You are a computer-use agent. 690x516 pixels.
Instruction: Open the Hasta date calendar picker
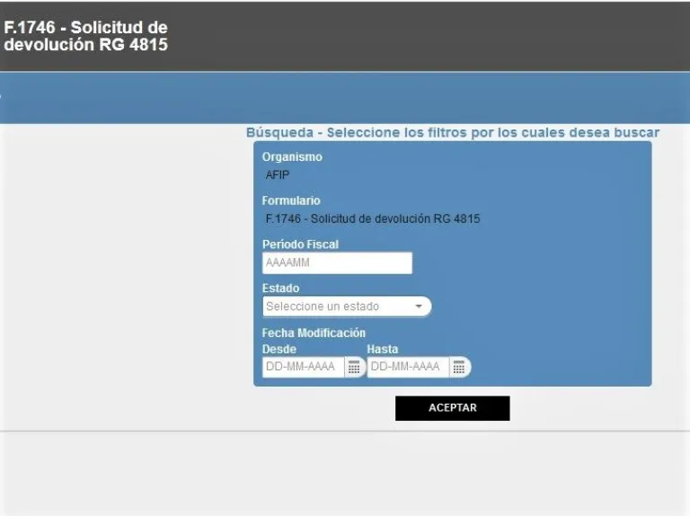coord(459,368)
